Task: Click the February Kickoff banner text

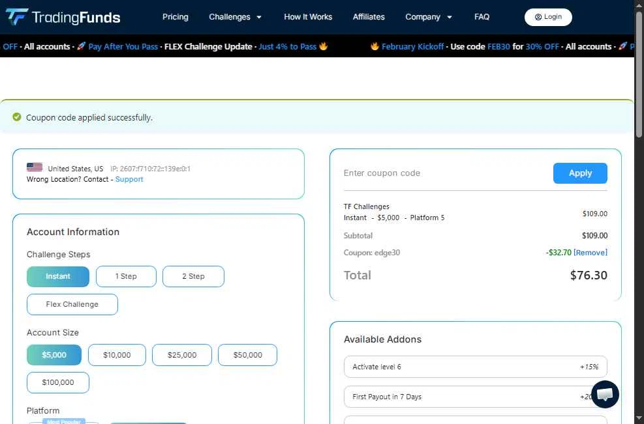Action: [x=412, y=47]
